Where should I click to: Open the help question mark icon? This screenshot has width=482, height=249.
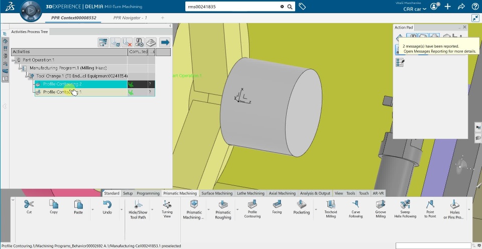475,7
